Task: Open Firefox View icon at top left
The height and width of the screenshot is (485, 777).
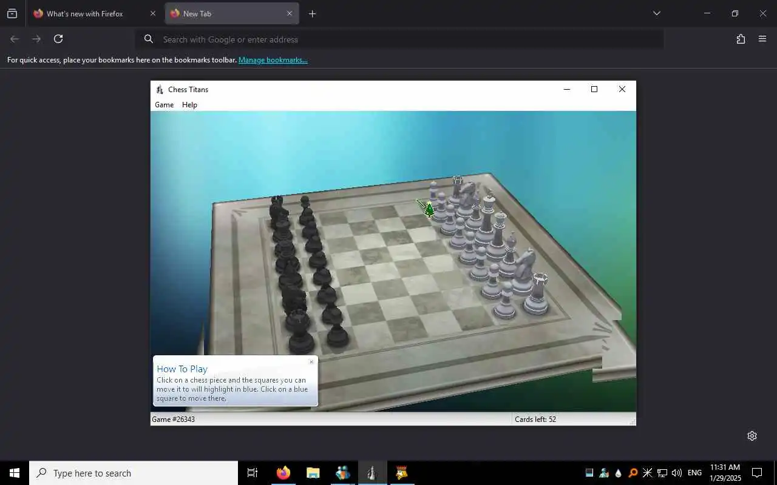Action: [x=12, y=13]
